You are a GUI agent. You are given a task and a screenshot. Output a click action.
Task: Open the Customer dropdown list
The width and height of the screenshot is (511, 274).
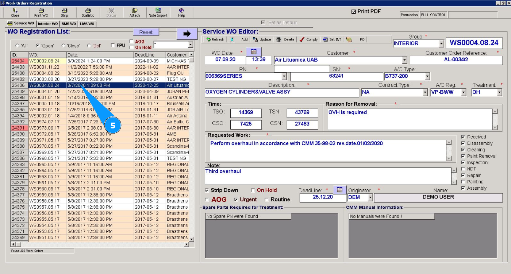404,60
